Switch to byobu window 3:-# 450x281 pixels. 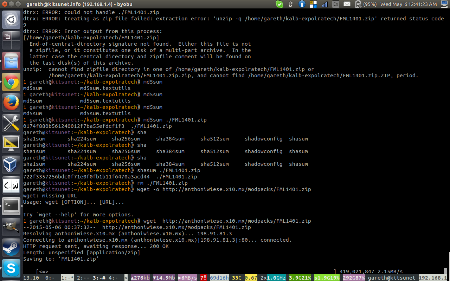coord(99,278)
